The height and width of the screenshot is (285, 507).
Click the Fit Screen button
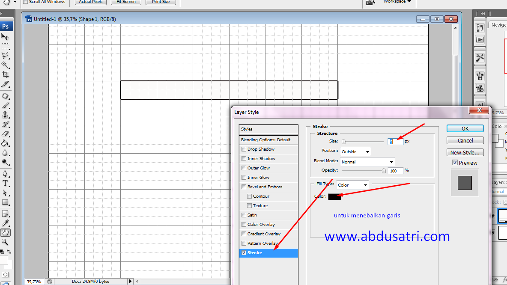tap(126, 2)
